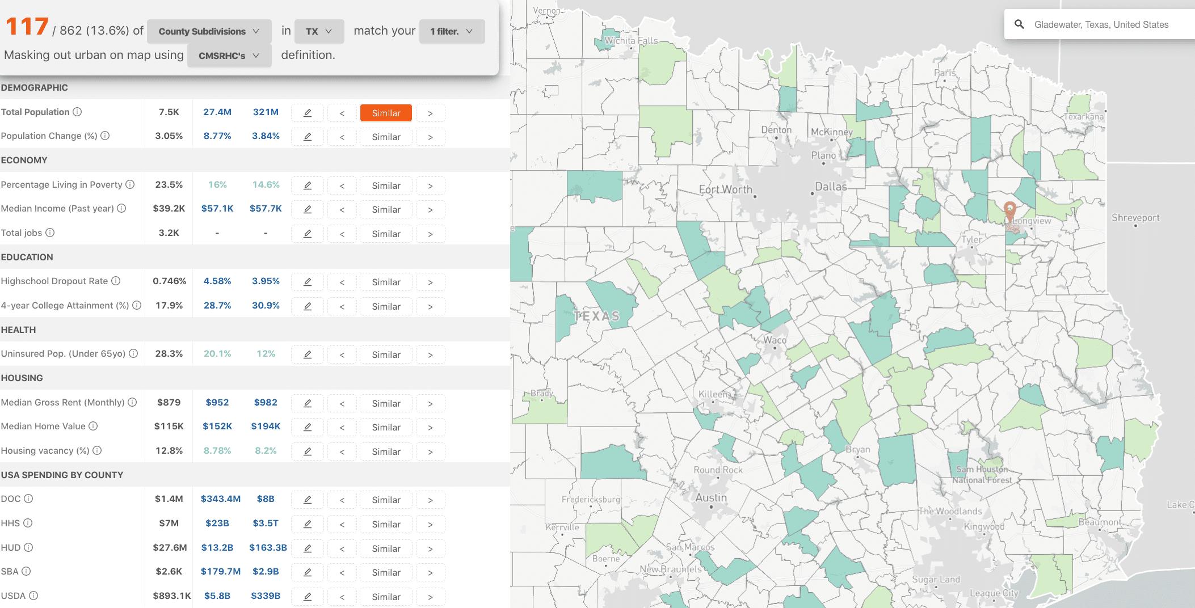Enable Similar for 4-year College Attainment
This screenshot has height=608, width=1195.
coord(386,306)
